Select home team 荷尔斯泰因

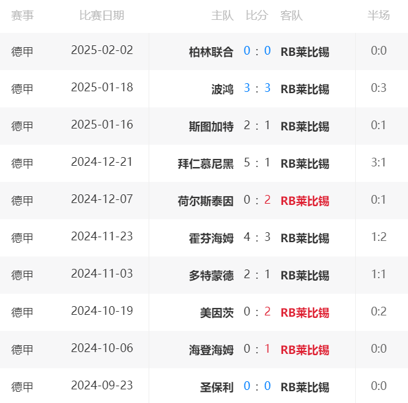pyautogui.click(x=206, y=201)
